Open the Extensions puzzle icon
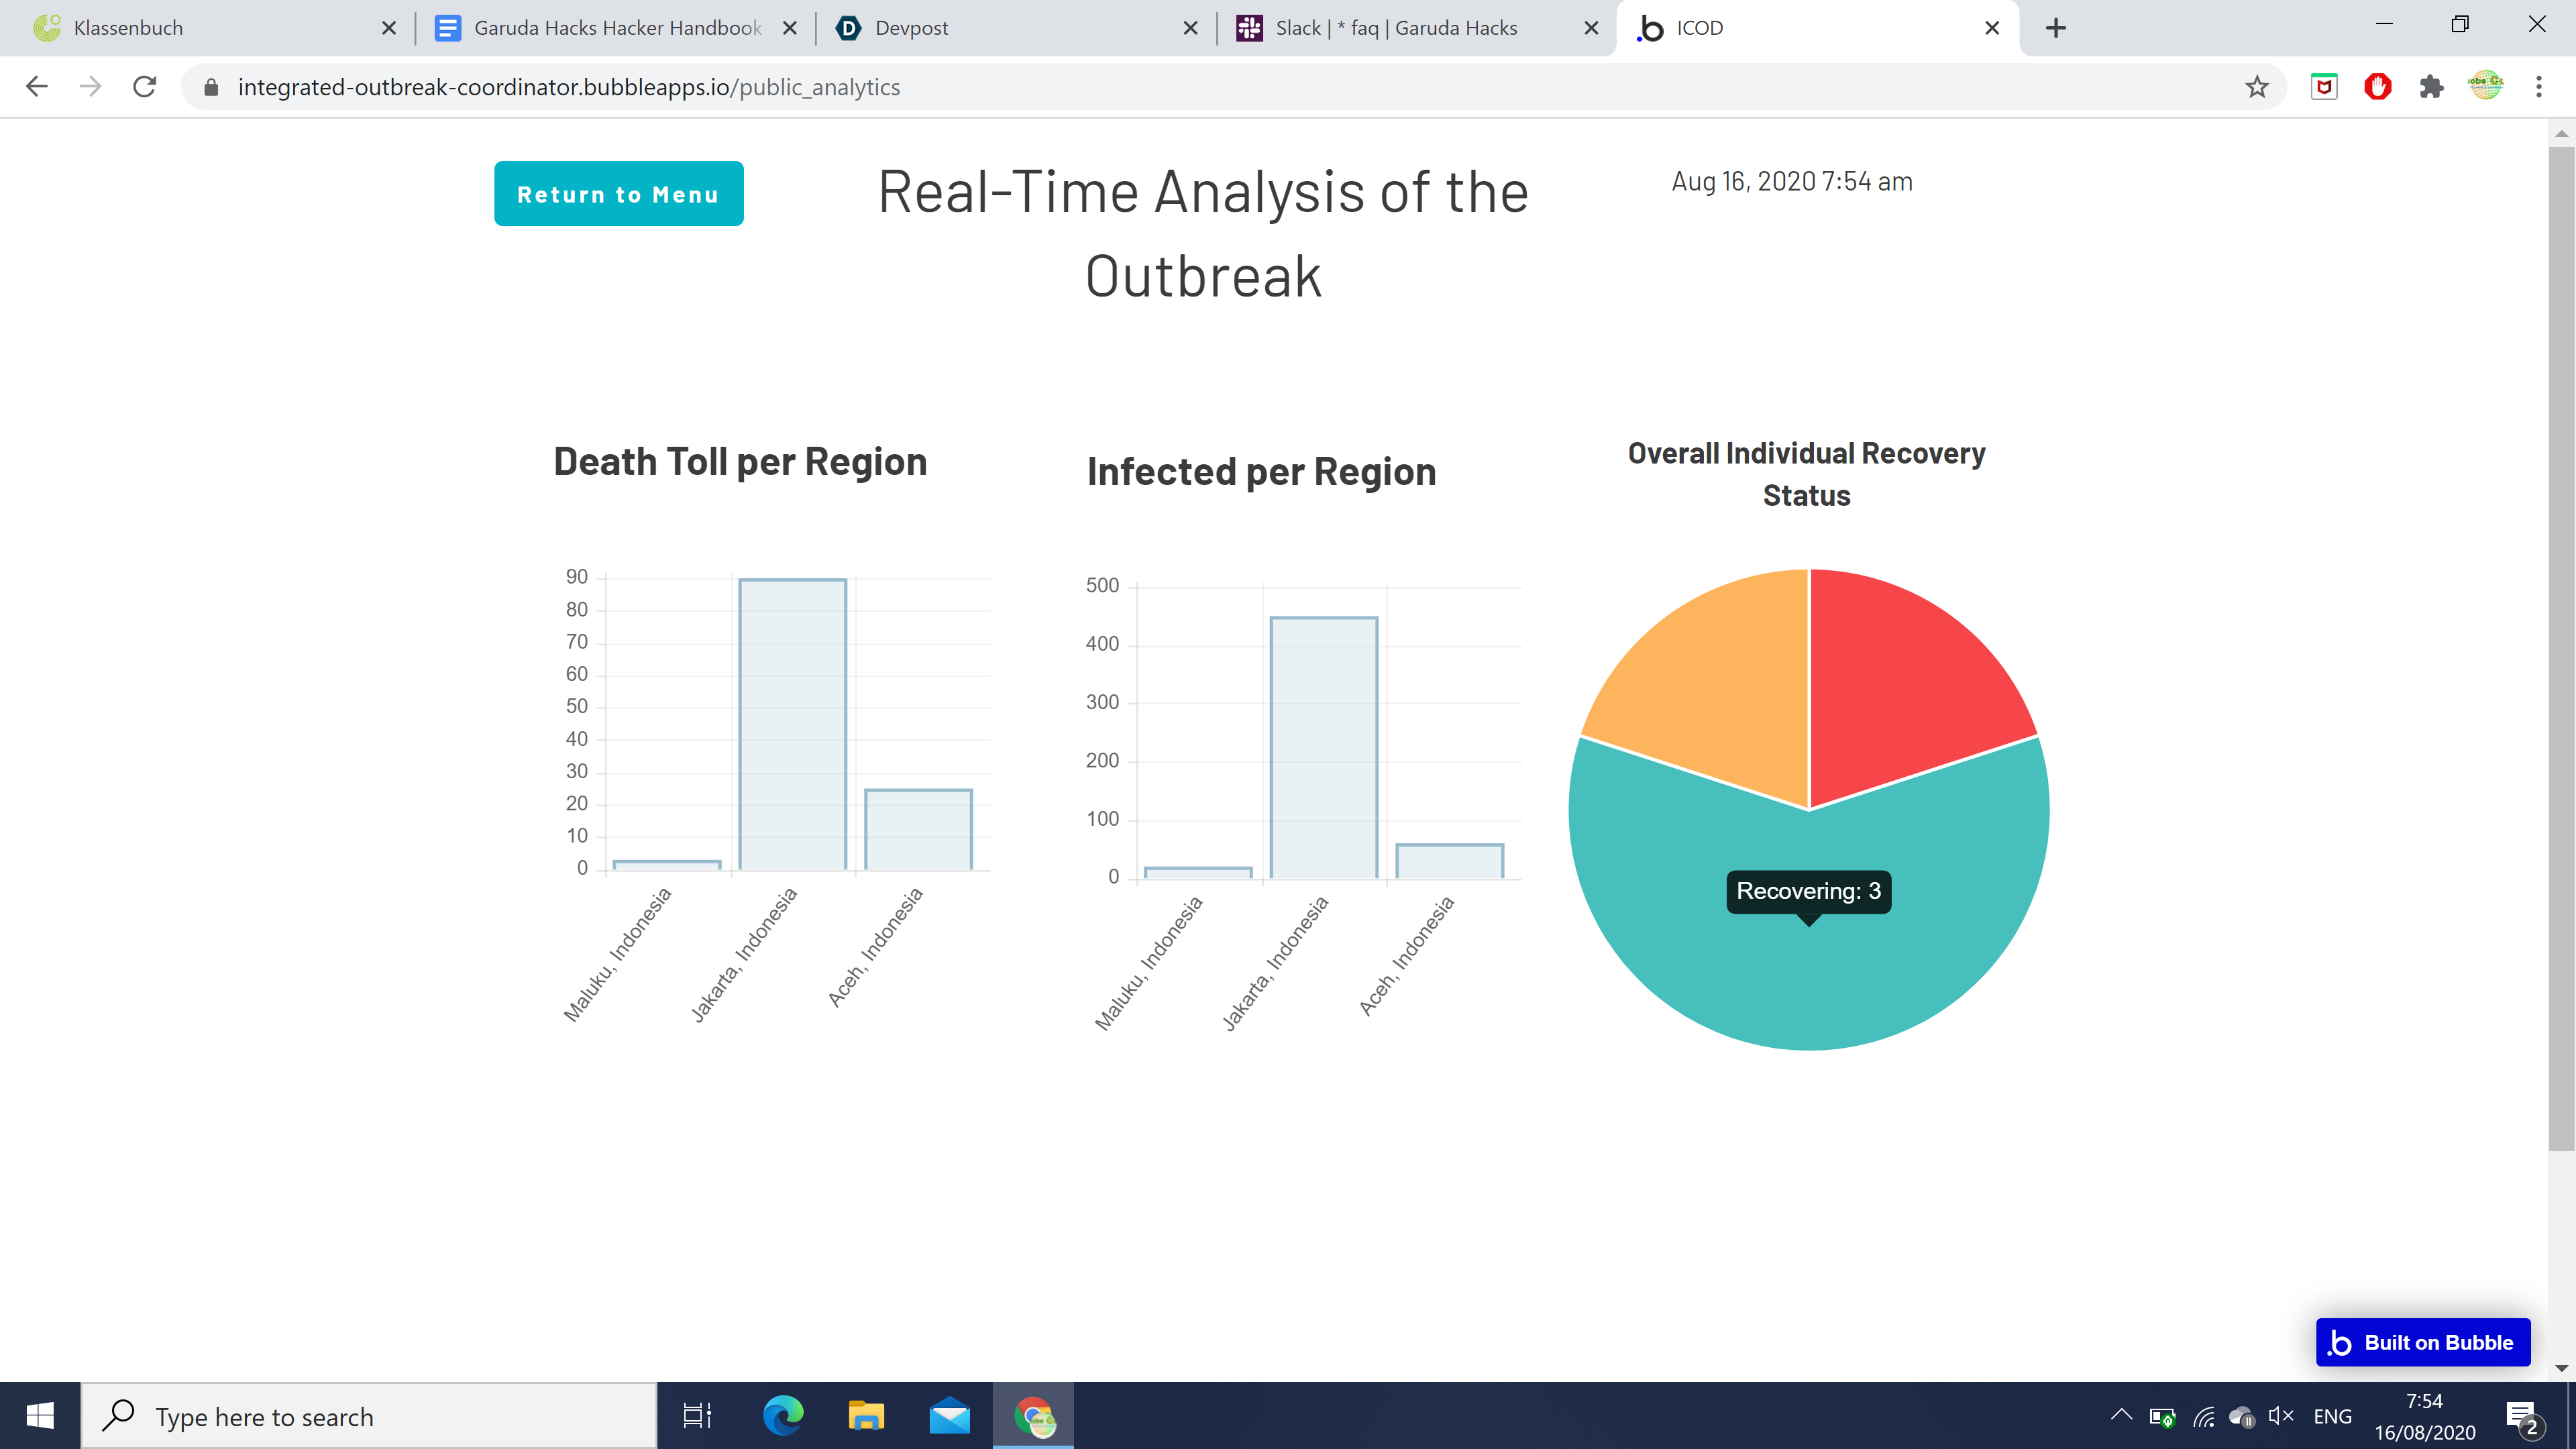This screenshot has width=2576, height=1449. coord(2431,87)
